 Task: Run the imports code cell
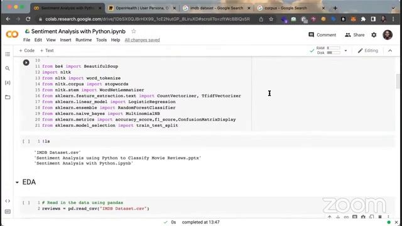26,63
